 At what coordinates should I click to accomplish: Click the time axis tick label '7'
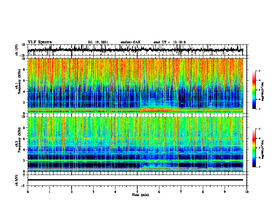(181, 192)
